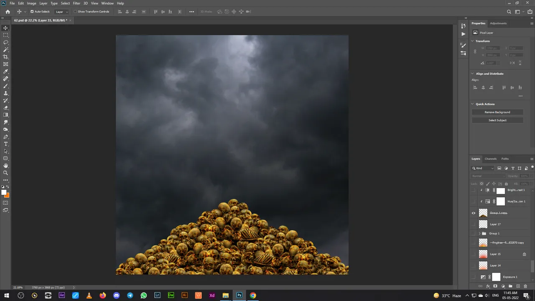Select the Rectangular Marquee tool
The height and width of the screenshot is (301, 535).
click(6, 35)
